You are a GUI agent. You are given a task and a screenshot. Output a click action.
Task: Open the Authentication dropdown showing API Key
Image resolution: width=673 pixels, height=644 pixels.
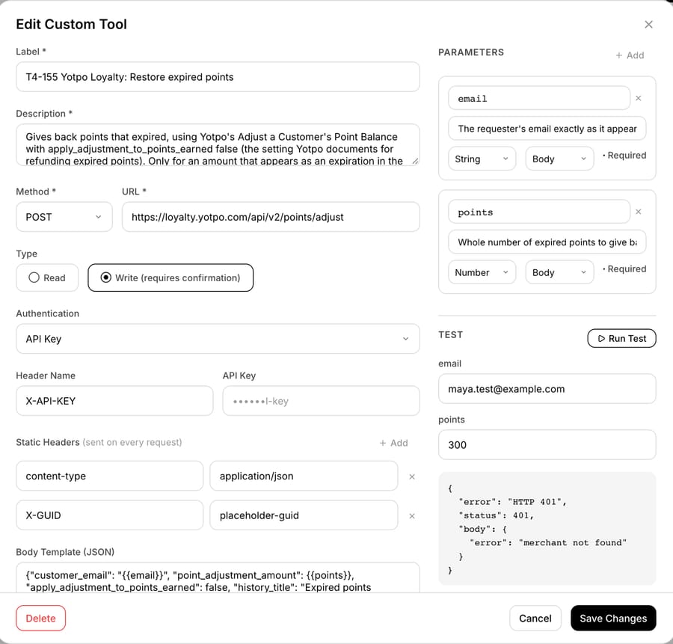tap(218, 339)
